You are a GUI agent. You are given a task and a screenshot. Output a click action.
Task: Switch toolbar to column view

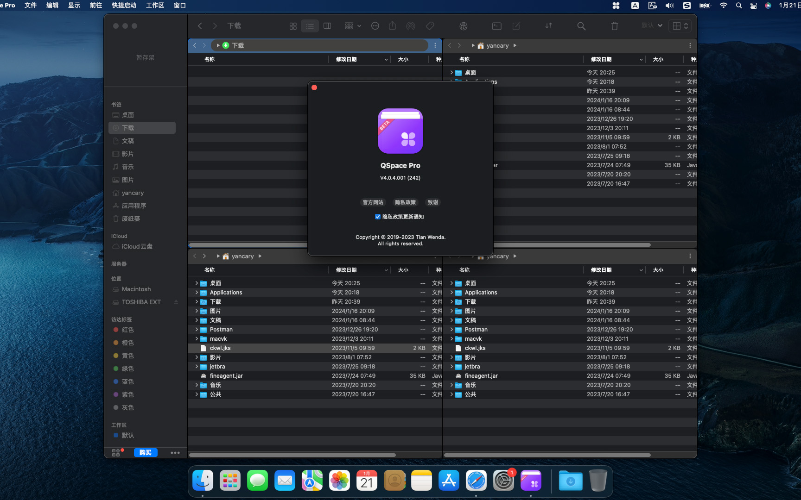pyautogui.click(x=327, y=26)
